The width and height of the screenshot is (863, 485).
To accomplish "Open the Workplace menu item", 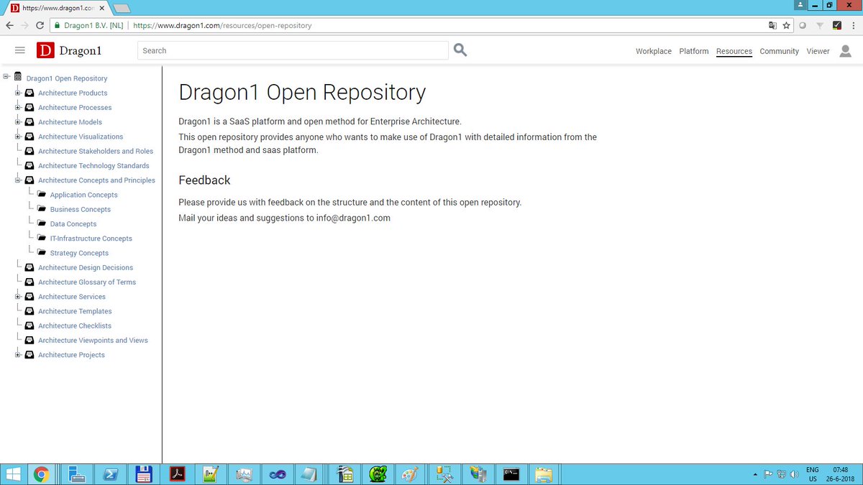I will [654, 51].
